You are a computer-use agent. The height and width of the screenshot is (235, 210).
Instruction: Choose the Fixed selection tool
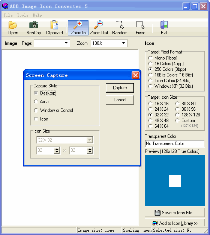[141, 28]
